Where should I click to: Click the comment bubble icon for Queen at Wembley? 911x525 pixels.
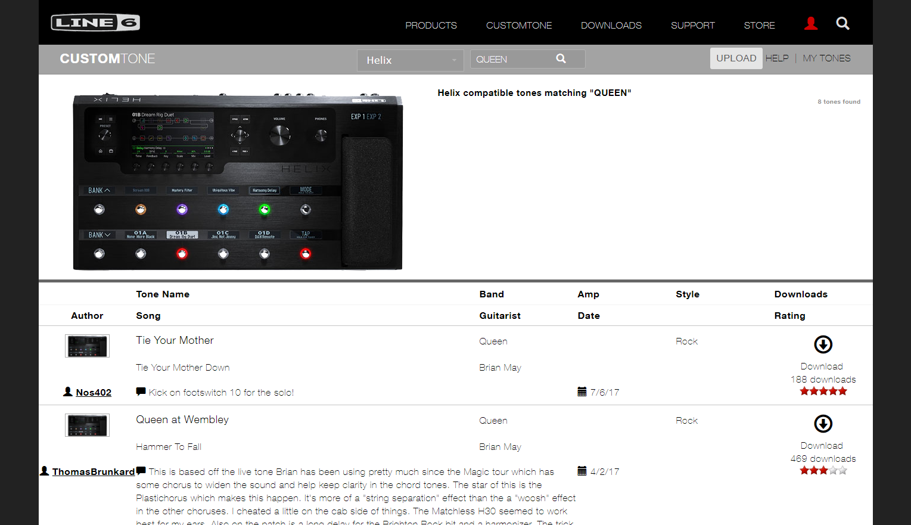click(141, 471)
